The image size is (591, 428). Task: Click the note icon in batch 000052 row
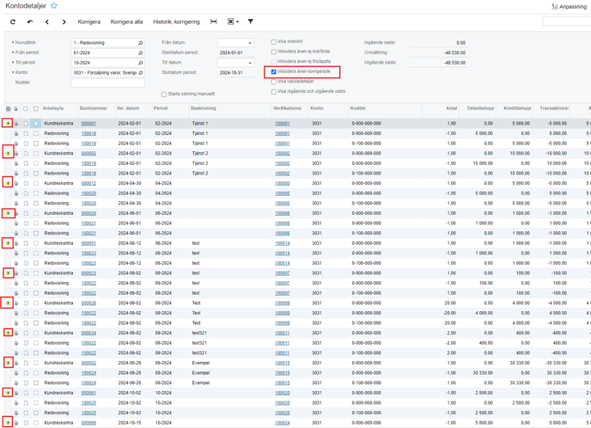click(26, 363)
